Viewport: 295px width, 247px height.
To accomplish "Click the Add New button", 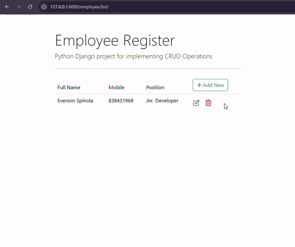I will tap(210, 85).
